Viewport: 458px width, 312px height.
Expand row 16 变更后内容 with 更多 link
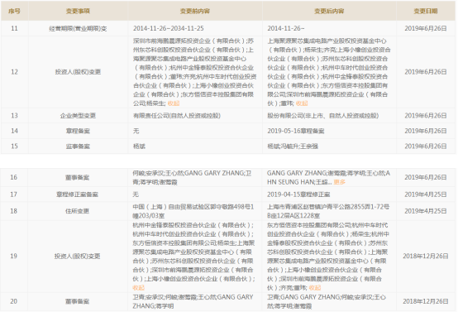pos(340,182)
